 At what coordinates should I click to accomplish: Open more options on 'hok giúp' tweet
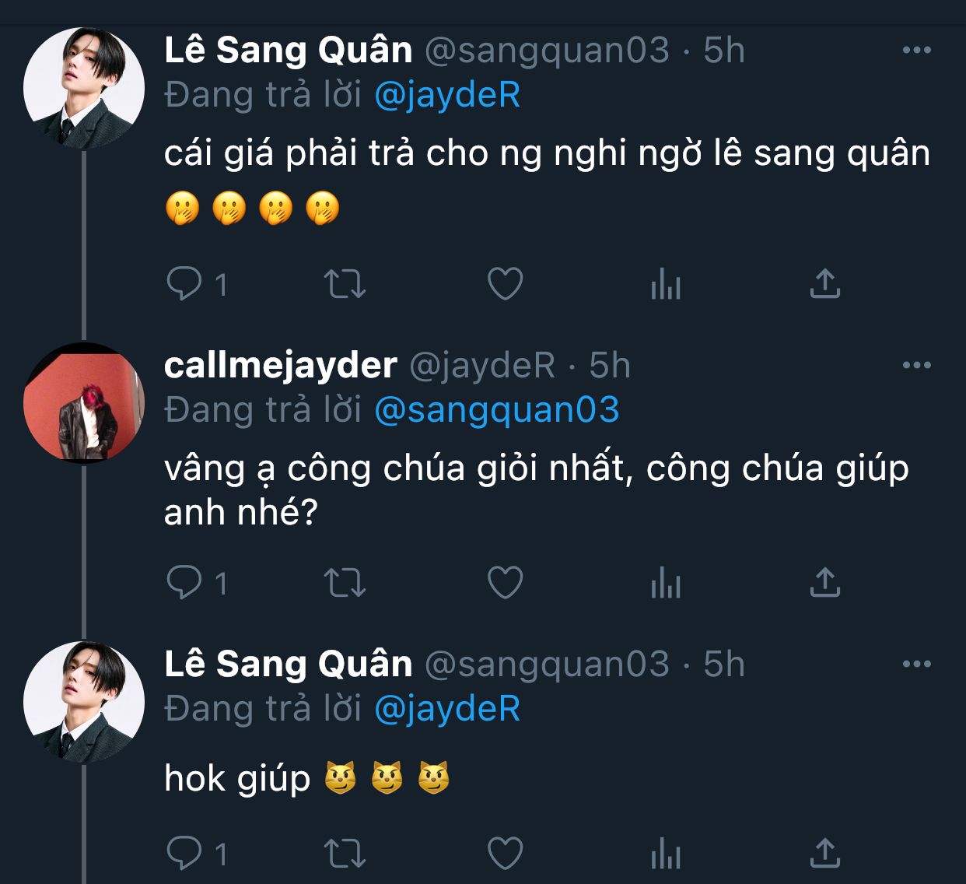pos(916,664)
